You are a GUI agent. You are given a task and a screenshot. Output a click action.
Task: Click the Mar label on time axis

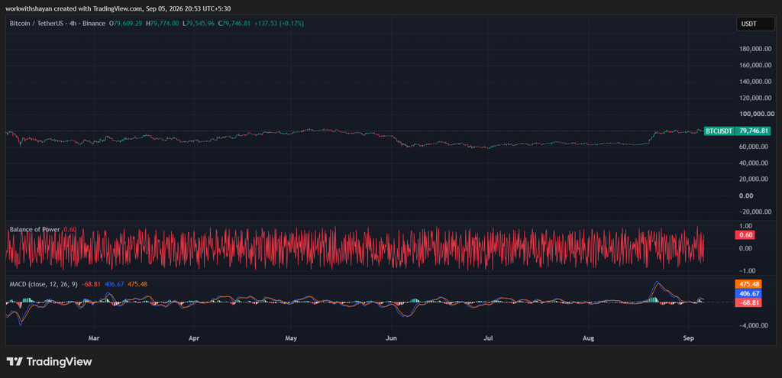click(x=94, y=338)
